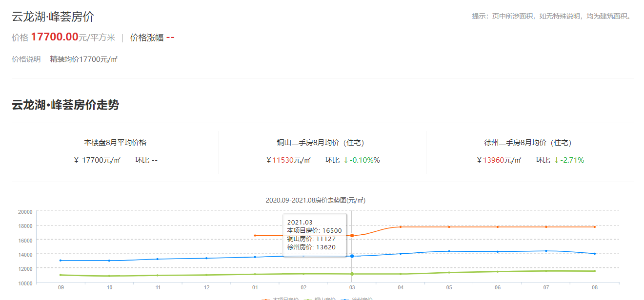Screen dimensions: 644x300
Task: Click the red price 17700.00 at top
Action: coord(55,37)
